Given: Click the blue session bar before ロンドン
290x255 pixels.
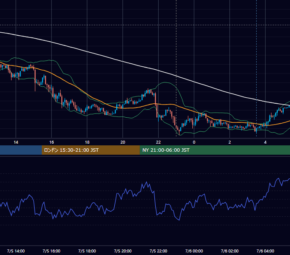Looking at the screenshot, I should click(x=21, y=150).
